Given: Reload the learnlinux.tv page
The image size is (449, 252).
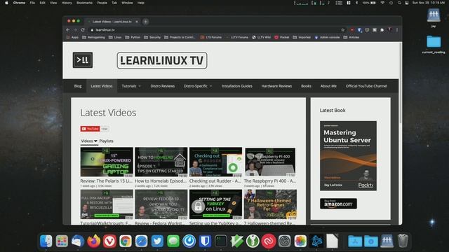Looking at the screenshot, I should pyautogui.click(x=83, y=29).
